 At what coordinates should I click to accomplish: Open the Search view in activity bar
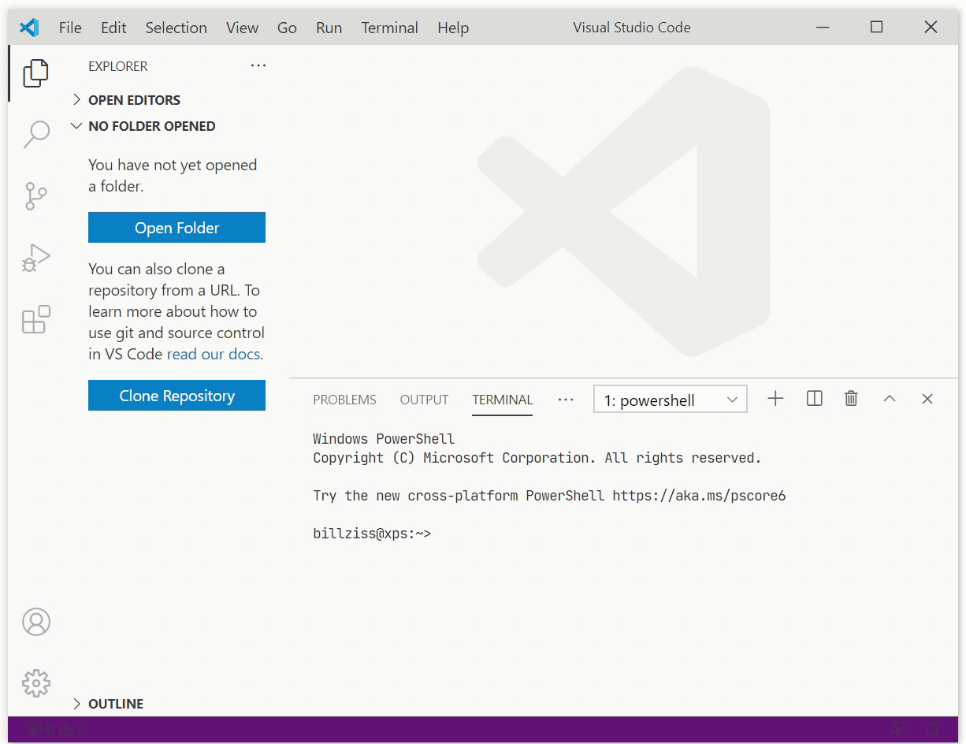click(35, 134)
